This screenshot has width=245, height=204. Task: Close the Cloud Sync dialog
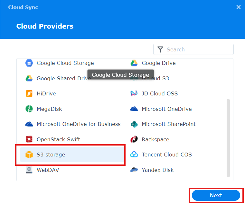click(x=239, y=7)
